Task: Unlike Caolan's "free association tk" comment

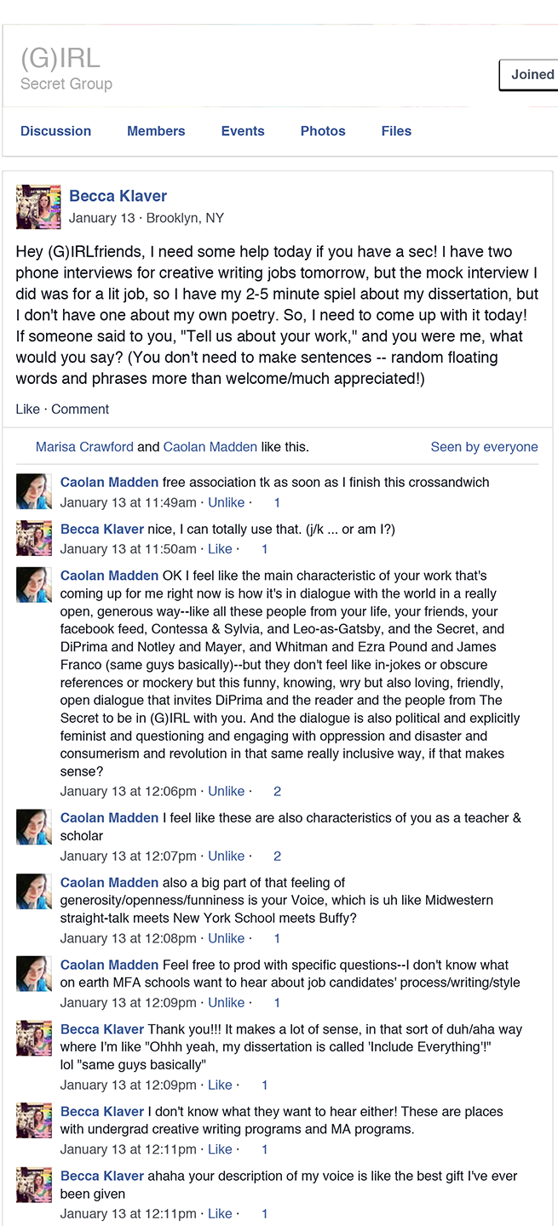Action: (226, 503)
